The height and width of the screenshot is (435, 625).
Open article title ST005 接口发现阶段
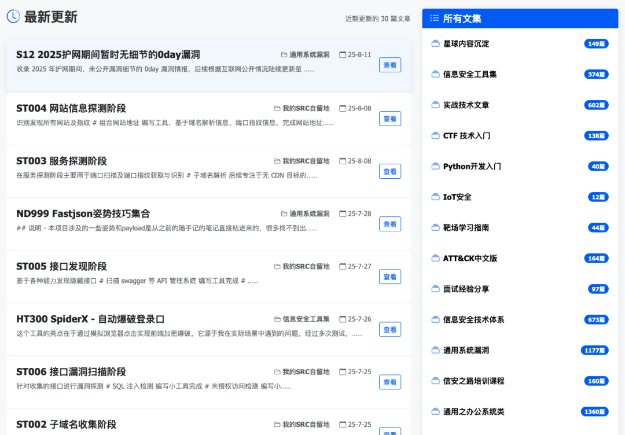[x=61, y=267]
